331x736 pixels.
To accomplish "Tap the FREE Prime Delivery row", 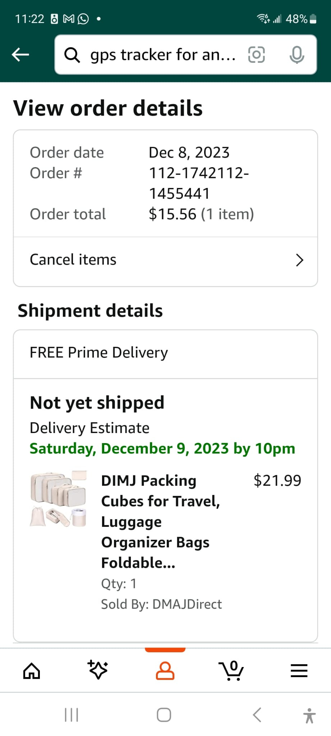I will click(165, 353).
